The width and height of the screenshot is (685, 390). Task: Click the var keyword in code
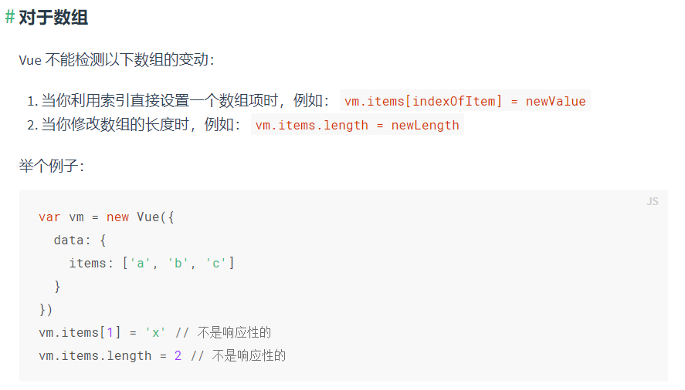click(x=49, y=217)
